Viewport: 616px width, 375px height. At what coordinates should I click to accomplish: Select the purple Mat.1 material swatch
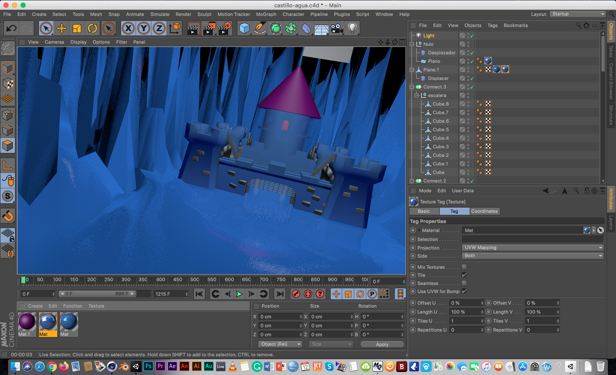(27, 322)
